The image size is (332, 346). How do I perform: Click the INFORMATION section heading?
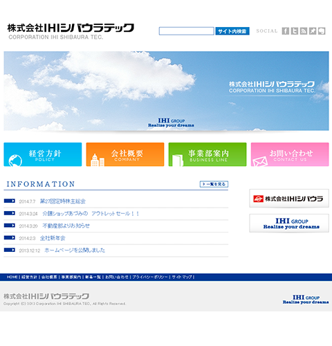point(41,184)
